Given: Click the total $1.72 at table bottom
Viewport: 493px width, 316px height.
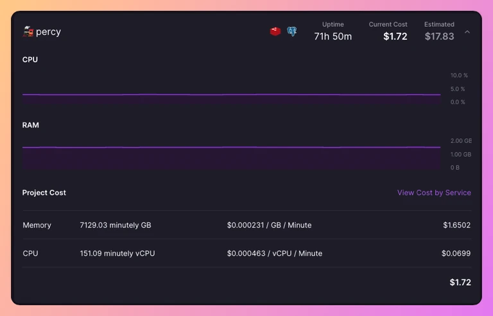Looking at the screenshot, I should click(460, 282).
